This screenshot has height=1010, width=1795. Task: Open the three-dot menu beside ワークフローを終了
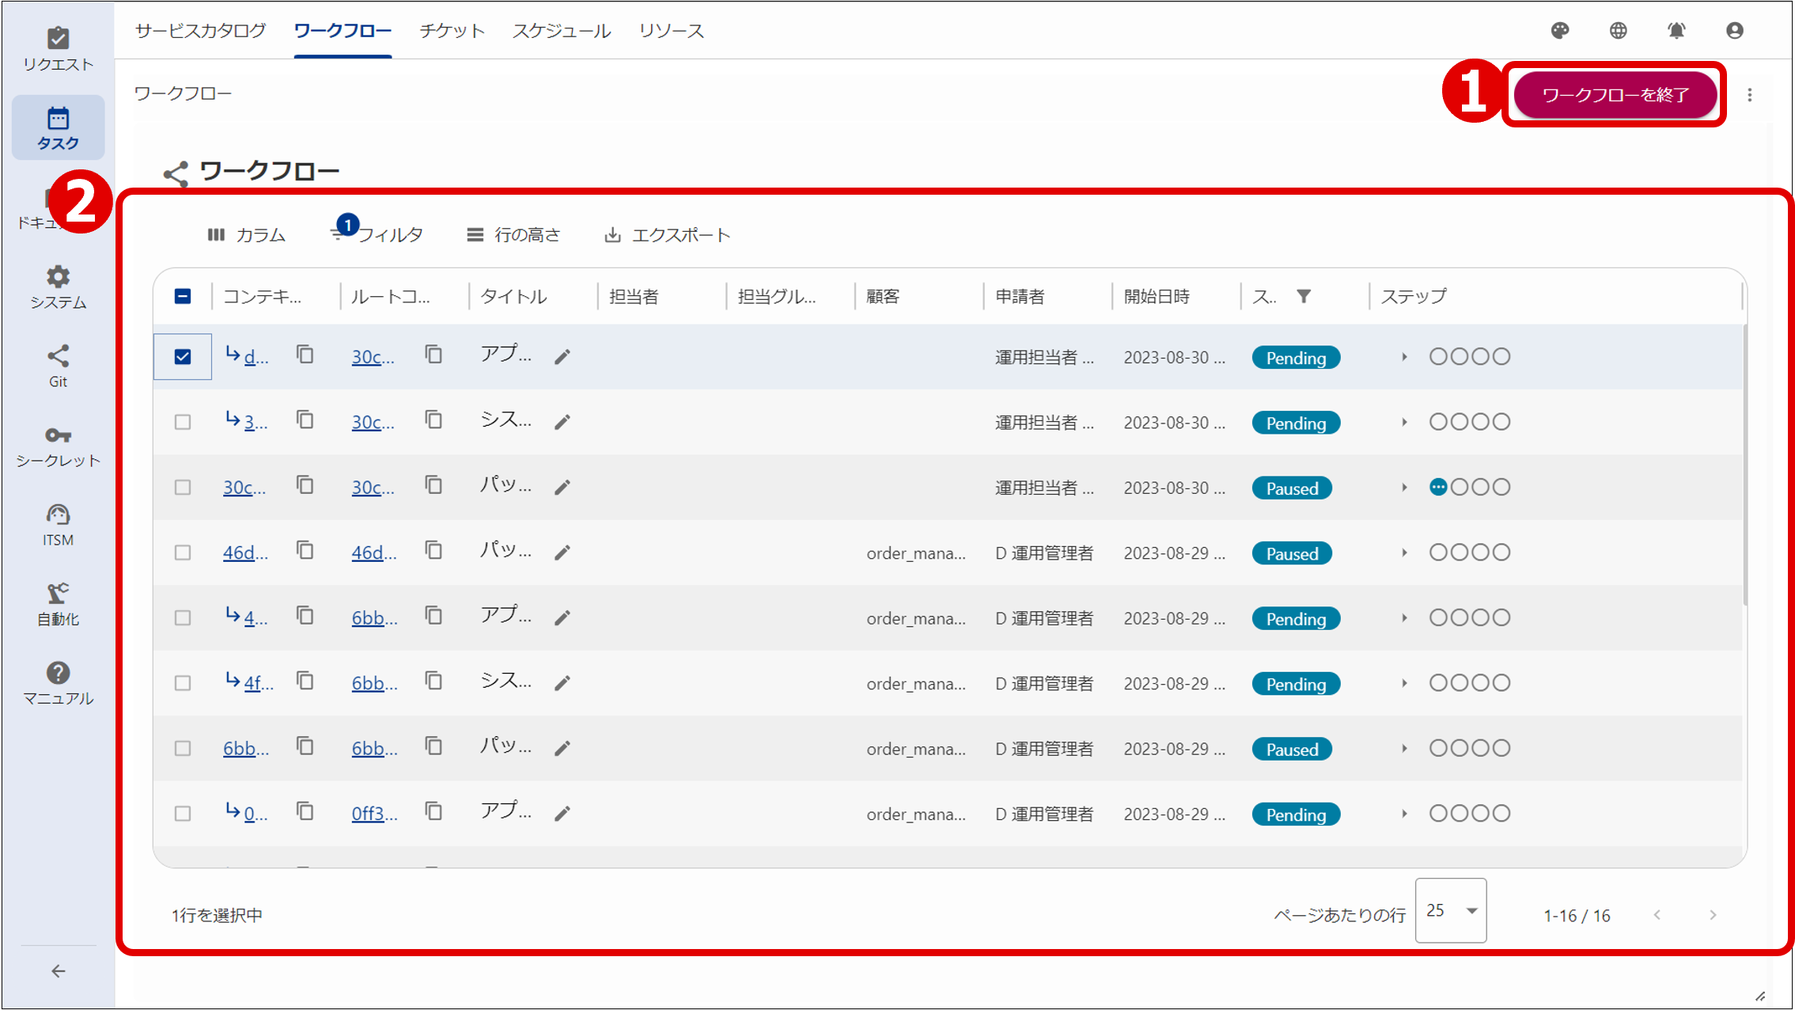click(1750, 93)
